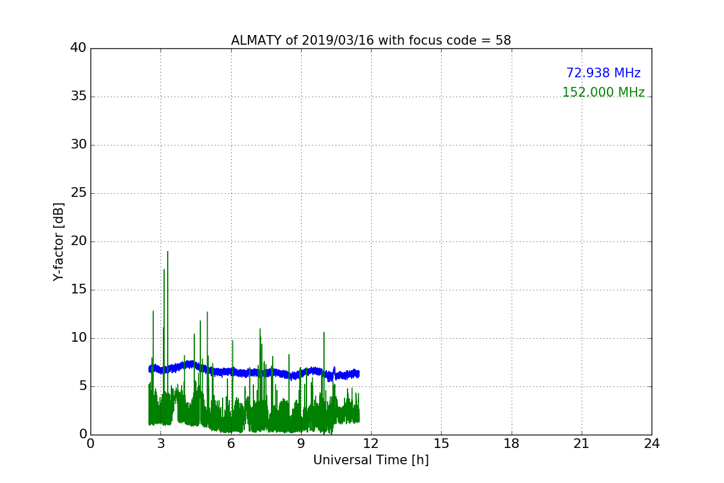Click the x-axis tick label '18'
This screenshot has height=483, width=724.
coord(512,444)
